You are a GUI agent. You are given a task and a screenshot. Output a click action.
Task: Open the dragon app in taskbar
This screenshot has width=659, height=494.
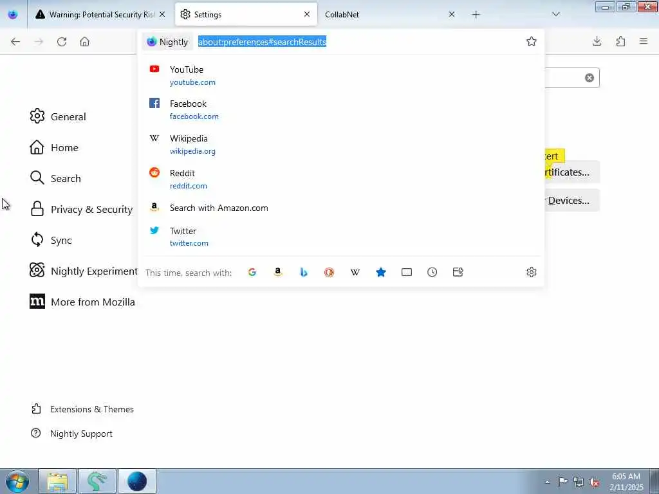pos(97,481)
